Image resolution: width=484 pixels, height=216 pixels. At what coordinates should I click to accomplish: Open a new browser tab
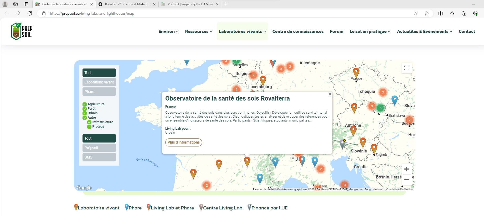tap(226, 4)
